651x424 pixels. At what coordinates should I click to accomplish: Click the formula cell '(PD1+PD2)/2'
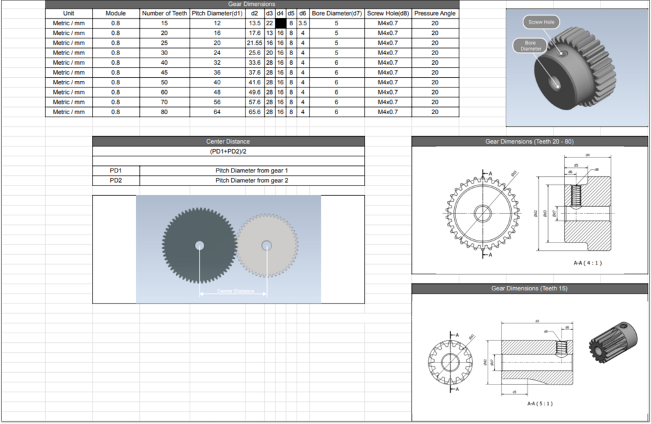(228, 151)
